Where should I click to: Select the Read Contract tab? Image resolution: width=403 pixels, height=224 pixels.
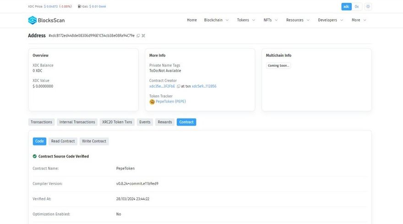pyautogui.click(x=63, y=142)
